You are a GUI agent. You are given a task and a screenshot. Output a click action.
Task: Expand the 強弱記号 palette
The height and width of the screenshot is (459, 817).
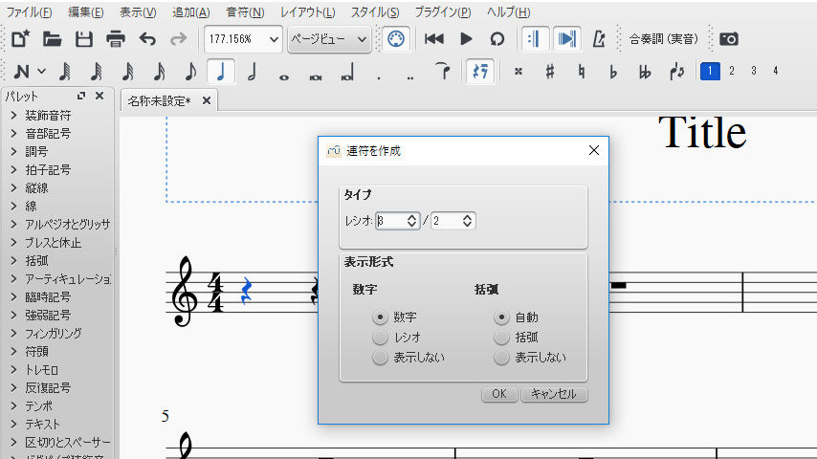point(13,316)
